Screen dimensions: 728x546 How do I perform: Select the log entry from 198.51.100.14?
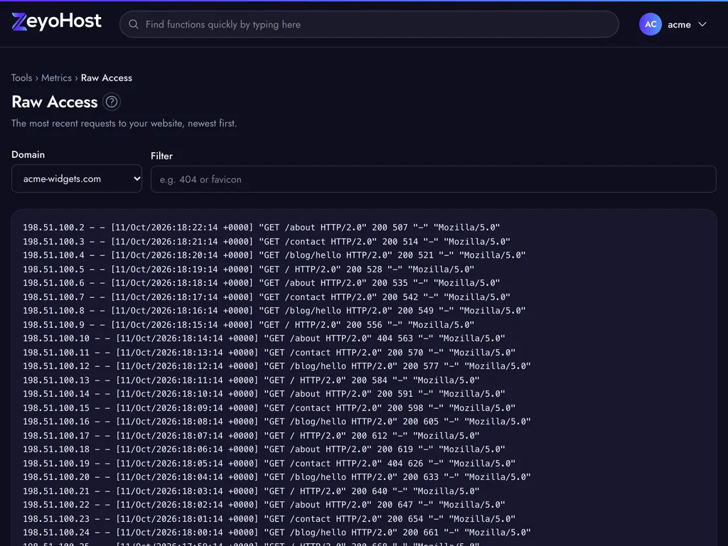[264, 394]
